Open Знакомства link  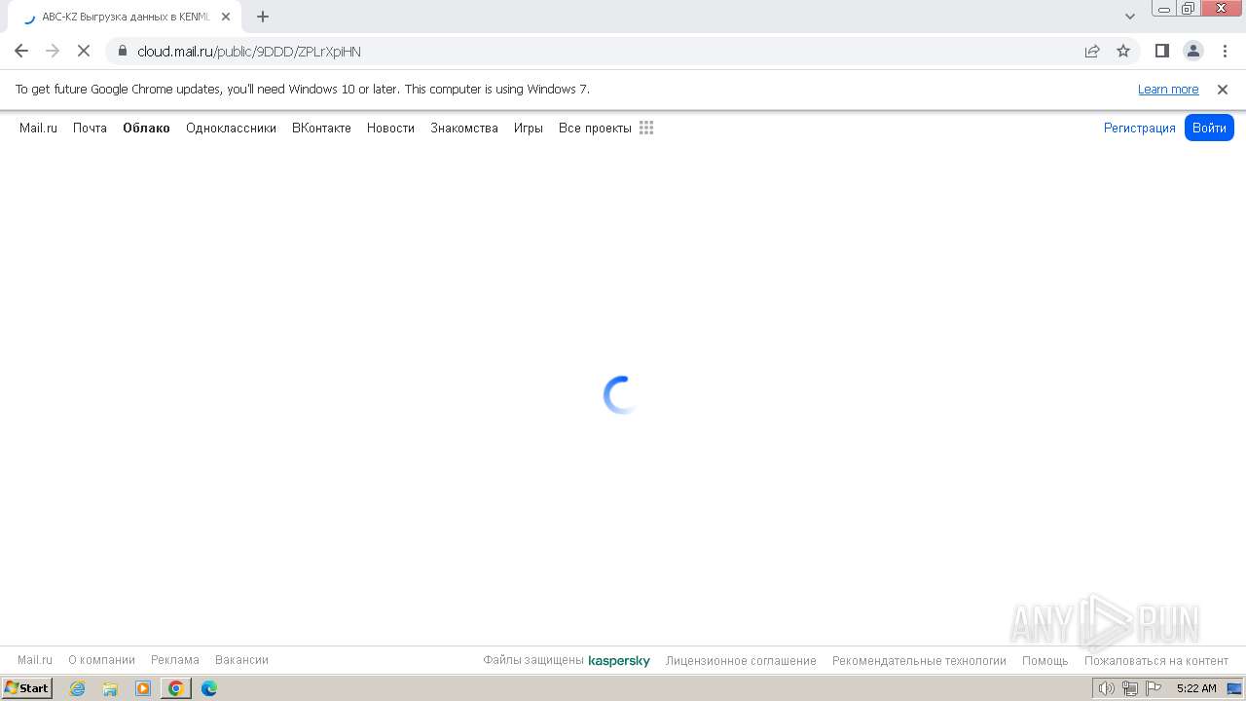tap(464, 128)
